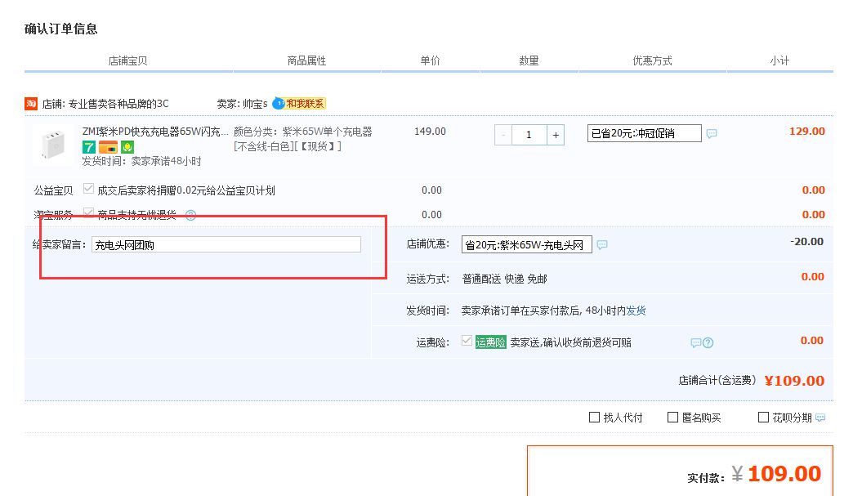Toggle the 淘宝服务 无忧退货 checkbox
The height and width of the screenshot is (496, 862).
pyautogui.click(x=88, y=212)
